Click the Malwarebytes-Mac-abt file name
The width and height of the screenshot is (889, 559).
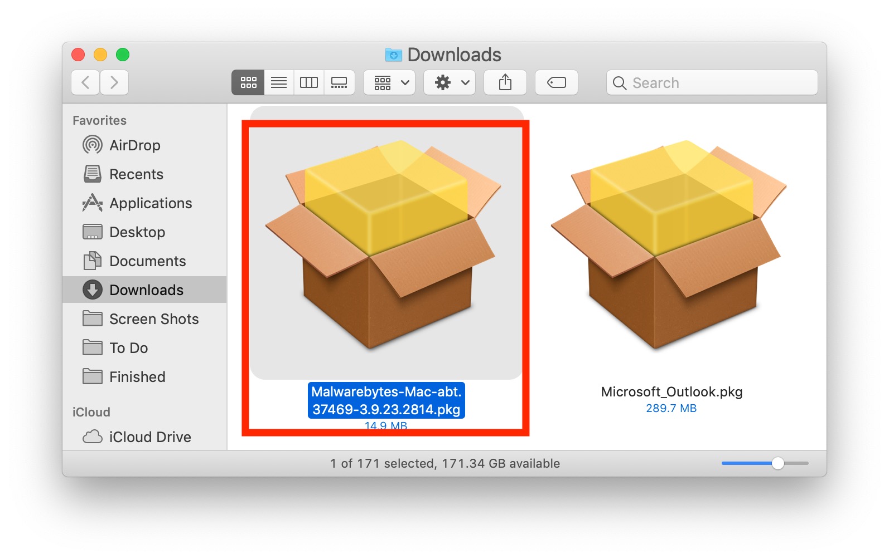click(386, 400)
